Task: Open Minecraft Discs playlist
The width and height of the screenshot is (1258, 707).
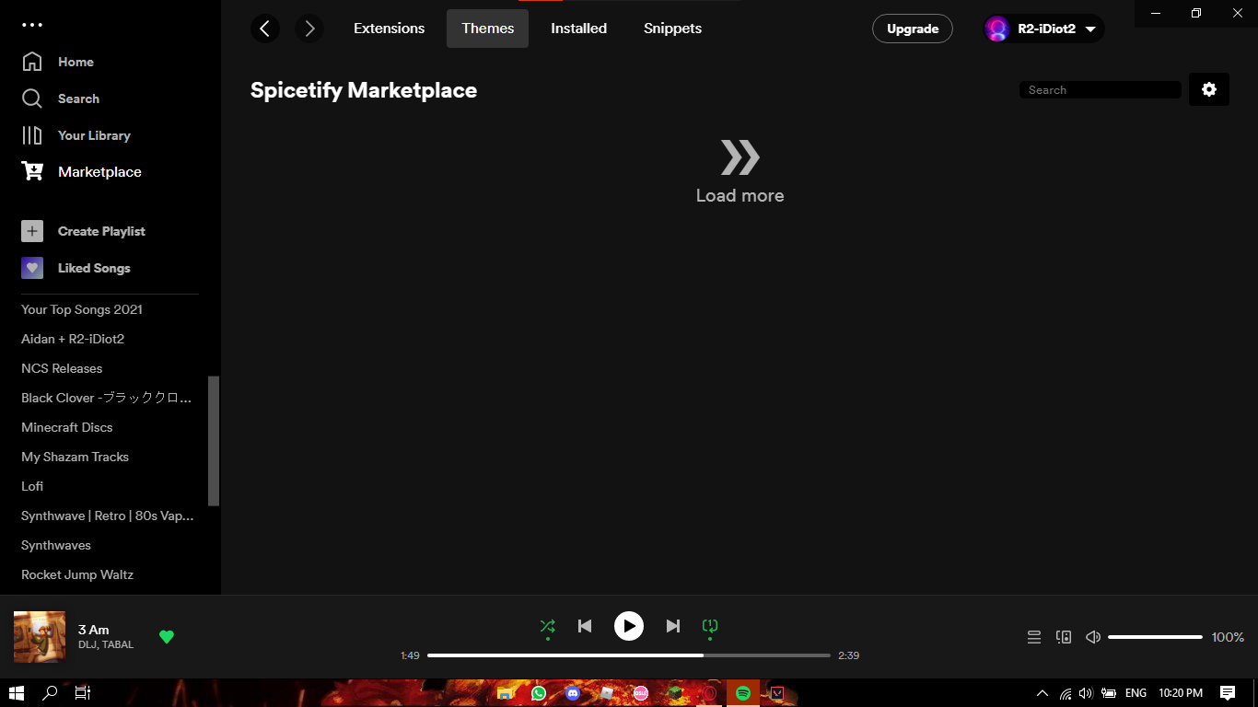Action: point(67,427)
